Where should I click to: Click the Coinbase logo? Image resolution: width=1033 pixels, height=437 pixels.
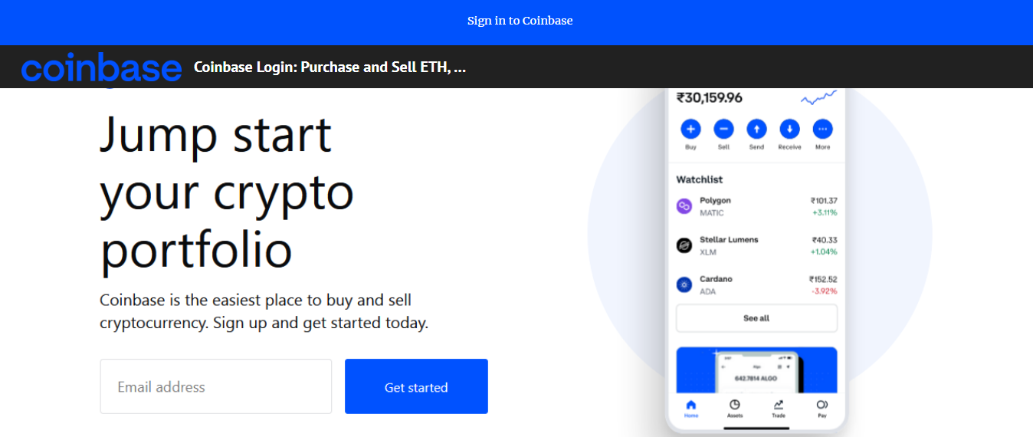(x=101, y=68)
